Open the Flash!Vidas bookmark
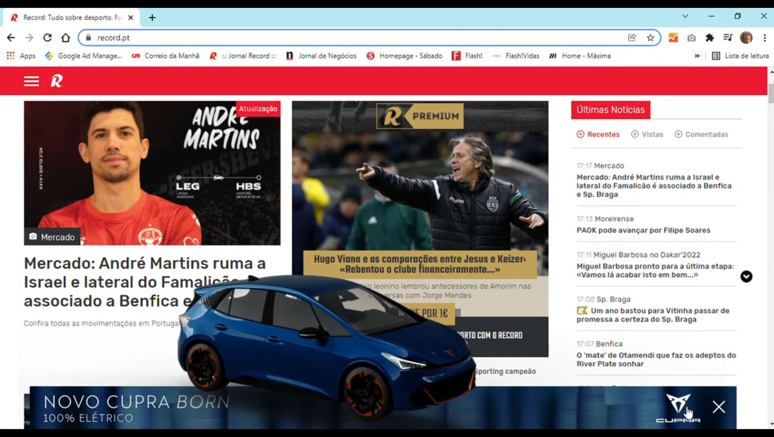The image size is (774, 437). tap(516, 56)
